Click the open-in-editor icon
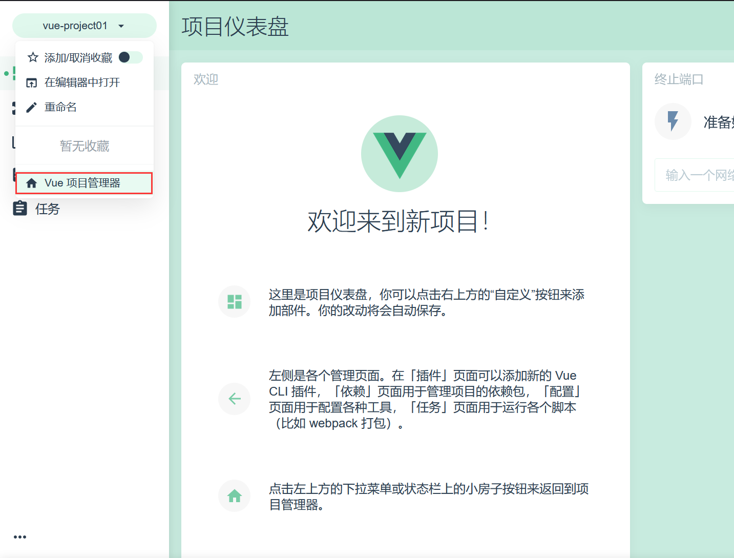The width and height of the screenshot is (734, 558). pos(32,82)
